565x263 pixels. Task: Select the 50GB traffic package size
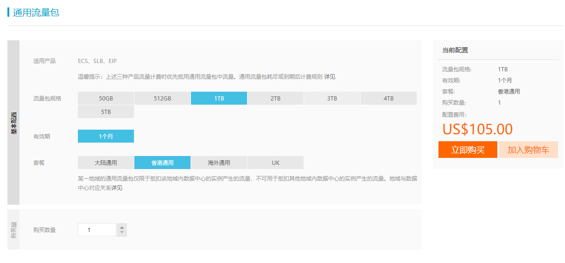tap(106, 98)
